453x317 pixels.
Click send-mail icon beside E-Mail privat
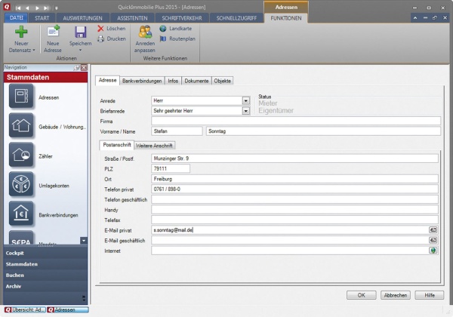(433, 229)
